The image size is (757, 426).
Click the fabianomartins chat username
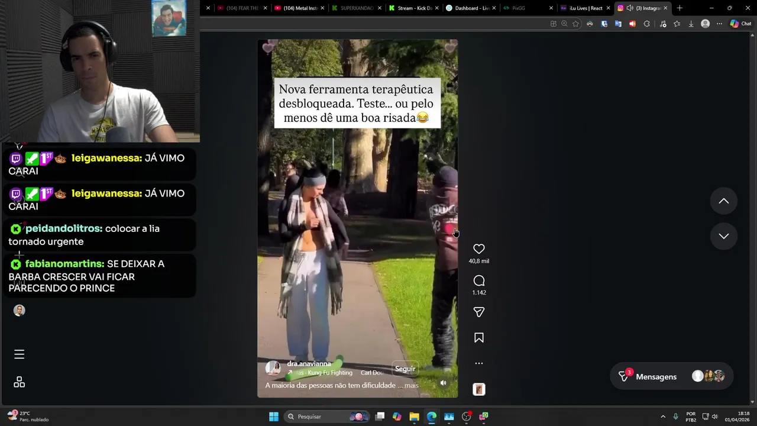pos(65,264)
